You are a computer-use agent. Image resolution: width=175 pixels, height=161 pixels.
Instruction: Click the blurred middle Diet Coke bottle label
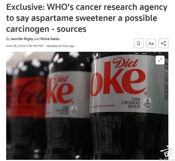(x=68, y=94)
